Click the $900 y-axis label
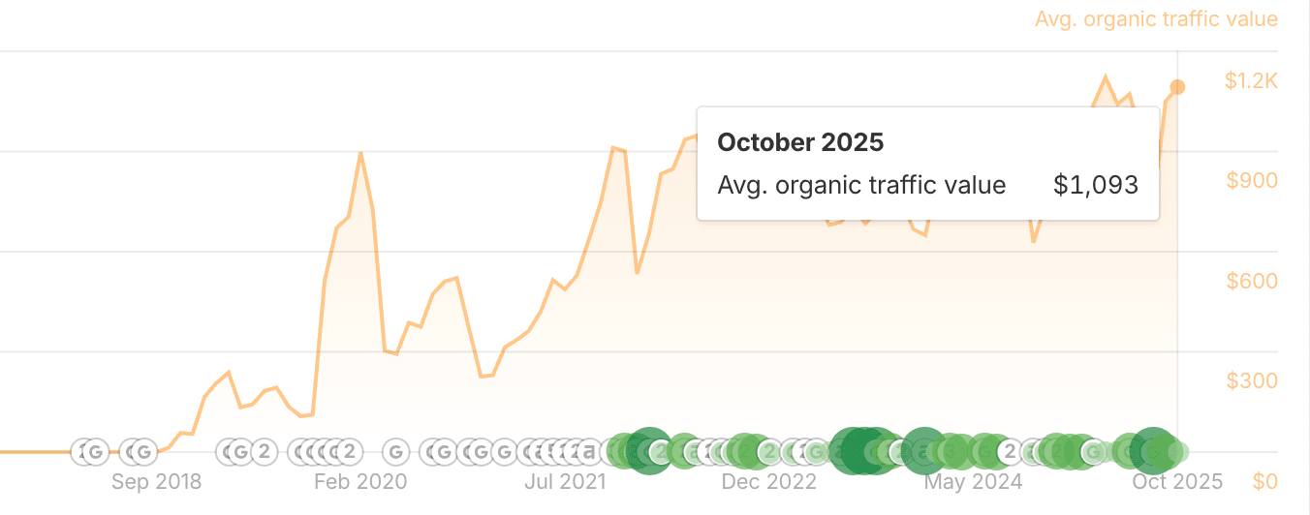This screenshot has width=1310, height=515. (x=1252, y=180)
